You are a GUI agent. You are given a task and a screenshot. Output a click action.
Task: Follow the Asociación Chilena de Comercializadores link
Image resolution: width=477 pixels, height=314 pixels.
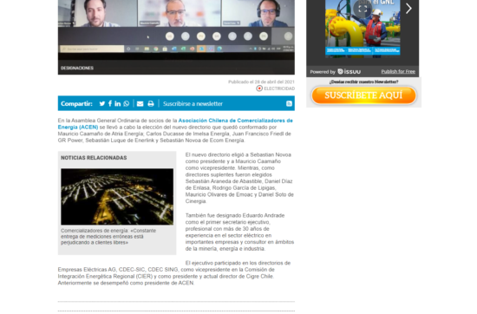tap(175, 124)
